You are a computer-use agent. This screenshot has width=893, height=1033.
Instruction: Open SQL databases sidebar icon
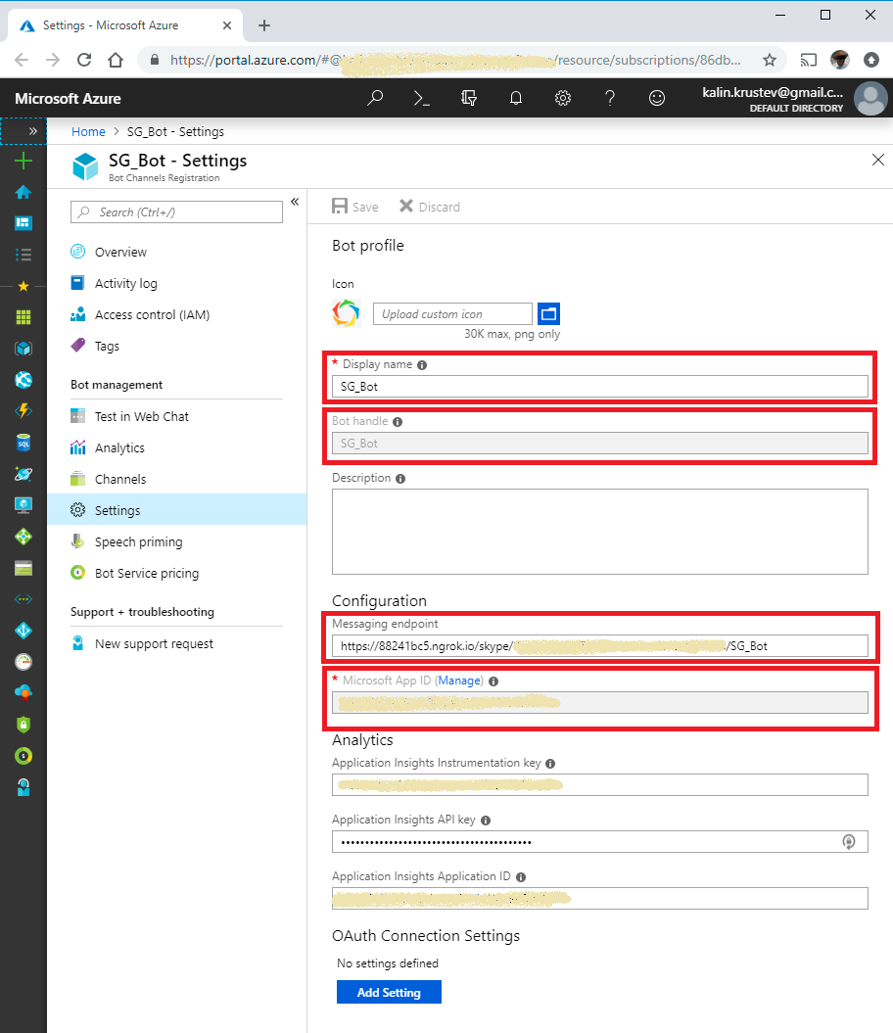coord(23,443)
